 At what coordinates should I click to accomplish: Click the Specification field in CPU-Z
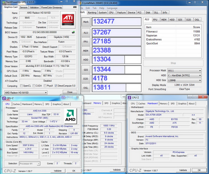49,126
